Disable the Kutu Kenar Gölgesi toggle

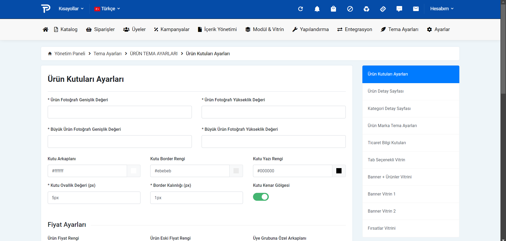(261, 197)
